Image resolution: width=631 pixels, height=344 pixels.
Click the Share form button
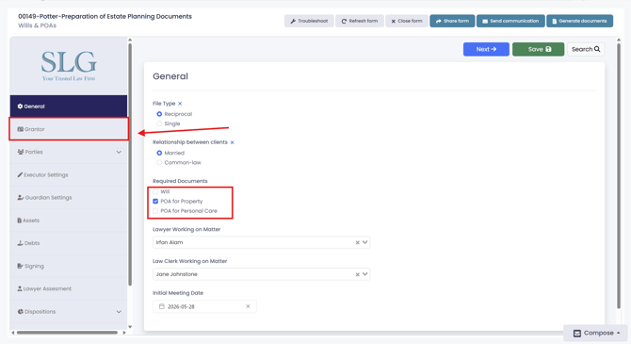click(x=452, y=21)
